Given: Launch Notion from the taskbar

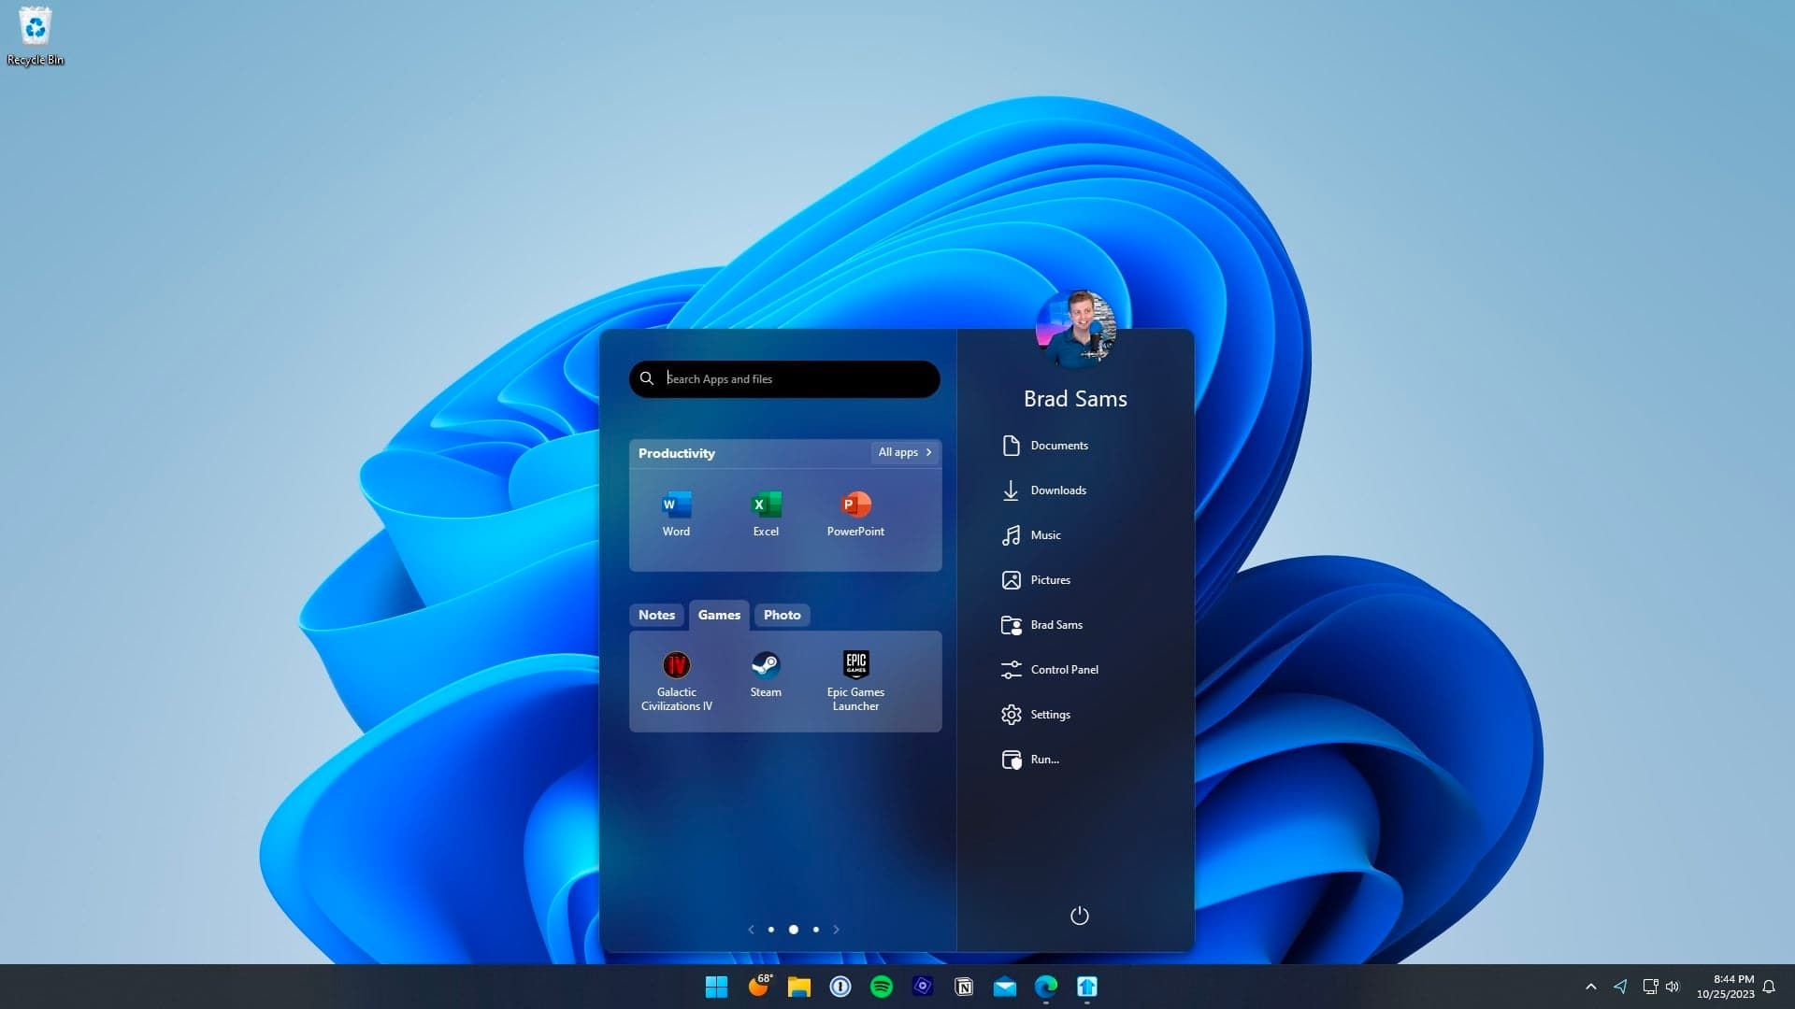Looking at the screenshot, I should click(964, 986).
